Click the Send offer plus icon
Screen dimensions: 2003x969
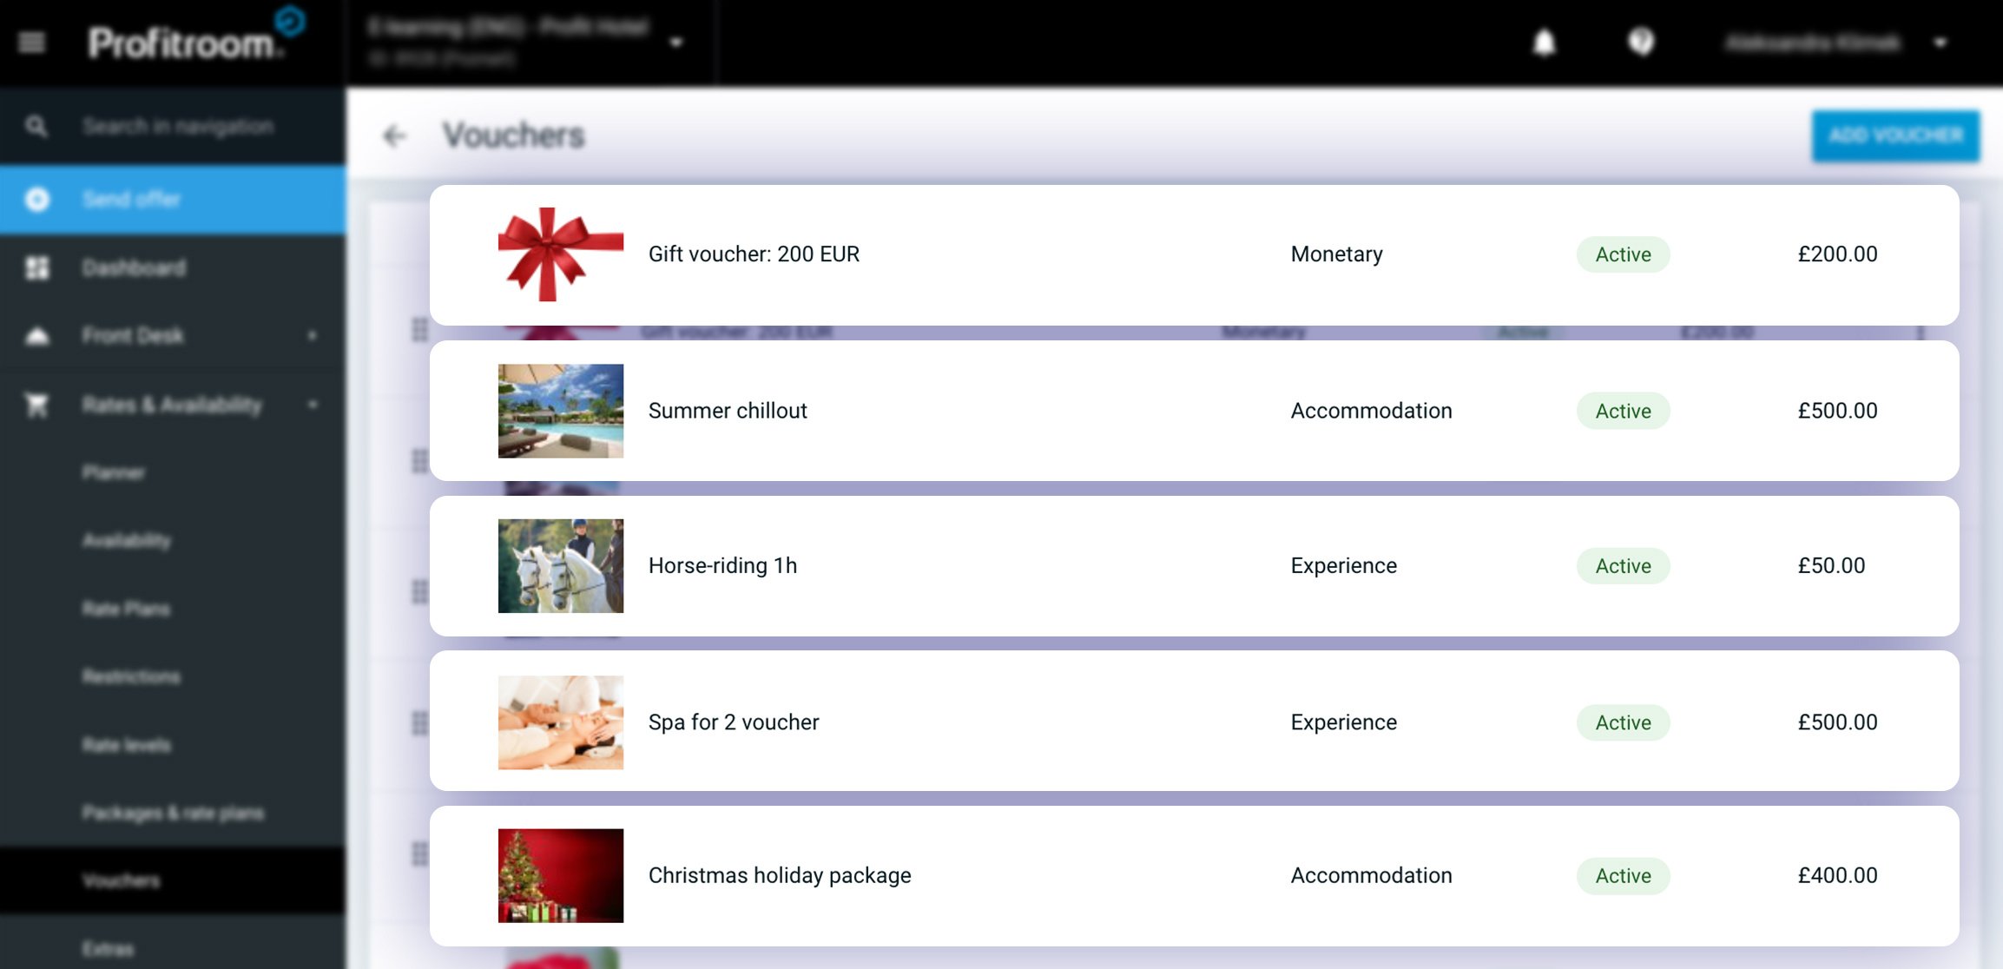click(36, 200)
